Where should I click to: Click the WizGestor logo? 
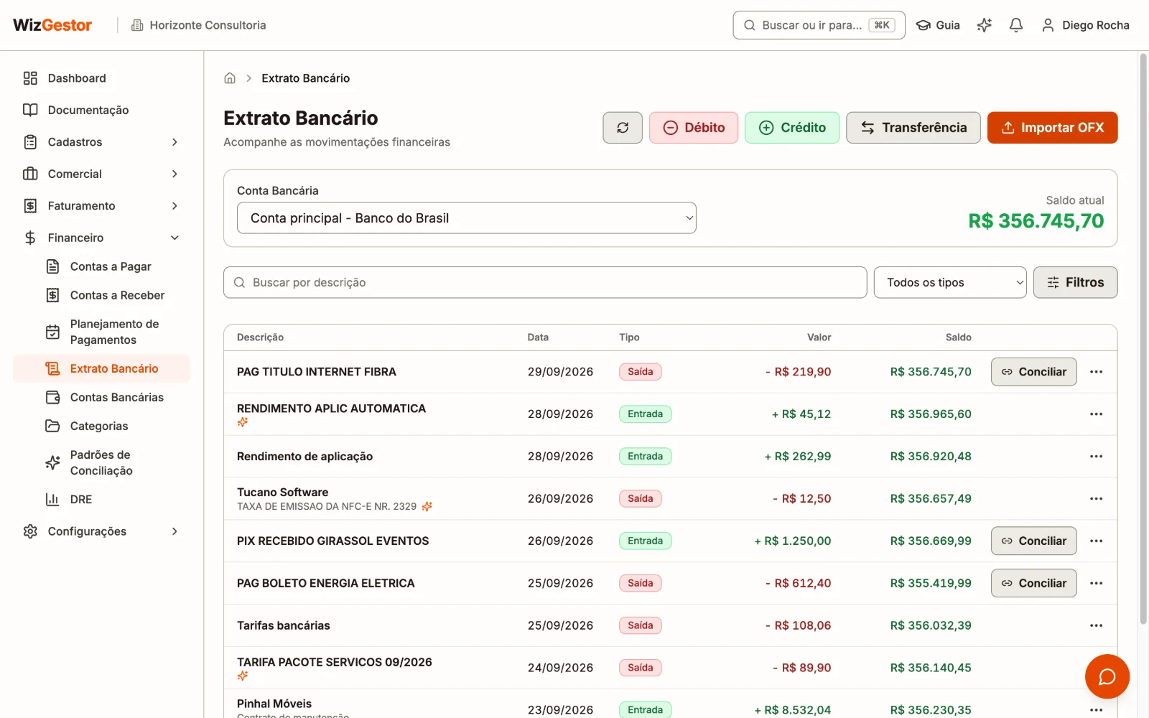click(52, 25)
